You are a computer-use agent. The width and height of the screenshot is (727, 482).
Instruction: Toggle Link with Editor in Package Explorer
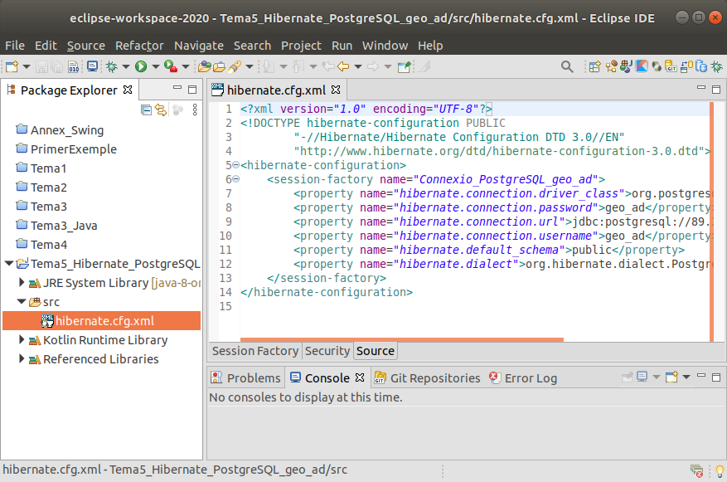[161, 110]
